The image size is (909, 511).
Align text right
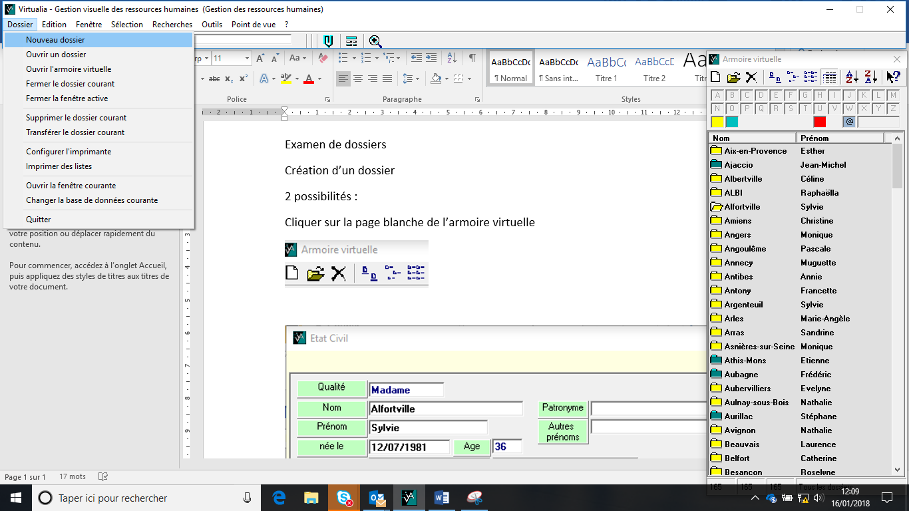pyautogui.click(x=372, y=79)
